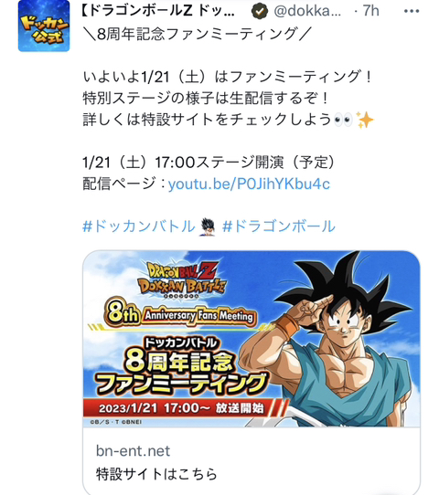Click the red 2023/1/21 17:00 broadcast banner
The height and width of the screenshot is (495, 439).
coord(184,408)
